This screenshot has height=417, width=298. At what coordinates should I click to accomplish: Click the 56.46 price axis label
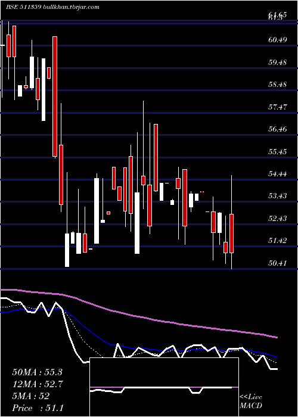pyautogui.click(x=278, y=129)
